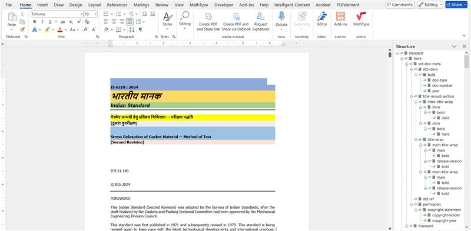Click the Share button
471x231 pixels.
coord(456,5)
